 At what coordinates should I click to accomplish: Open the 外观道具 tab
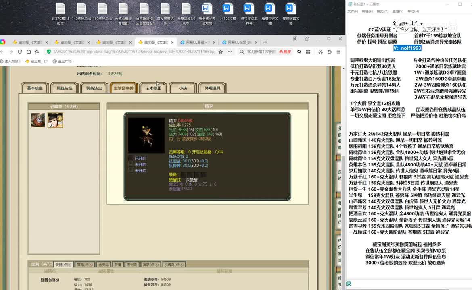pos(212,88)
